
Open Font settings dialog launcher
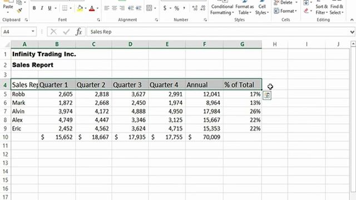pyautogui.click(x=98, y=20)
